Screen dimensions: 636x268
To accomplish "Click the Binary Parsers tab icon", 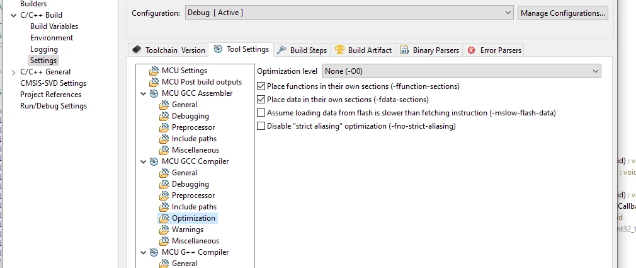I will [404, 50].
